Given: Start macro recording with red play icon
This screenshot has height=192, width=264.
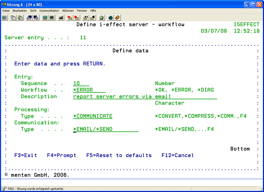Looking at the screenshot, I should point(70,18).
